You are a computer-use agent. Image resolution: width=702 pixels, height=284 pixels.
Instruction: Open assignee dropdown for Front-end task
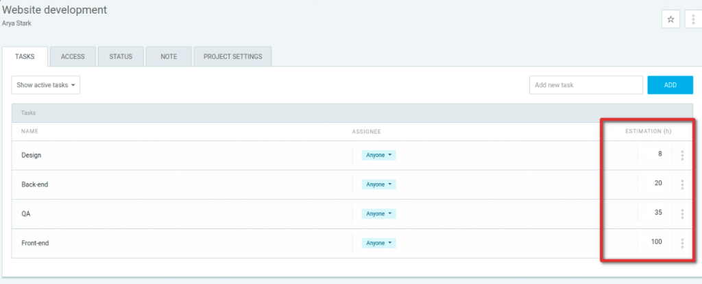tap(378, 243)
